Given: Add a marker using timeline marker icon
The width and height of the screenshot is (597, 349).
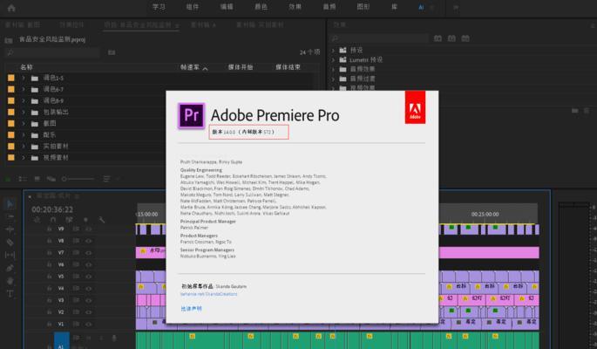Looking at the screenshot, I should pyautogui.click(x=85, y=220).
